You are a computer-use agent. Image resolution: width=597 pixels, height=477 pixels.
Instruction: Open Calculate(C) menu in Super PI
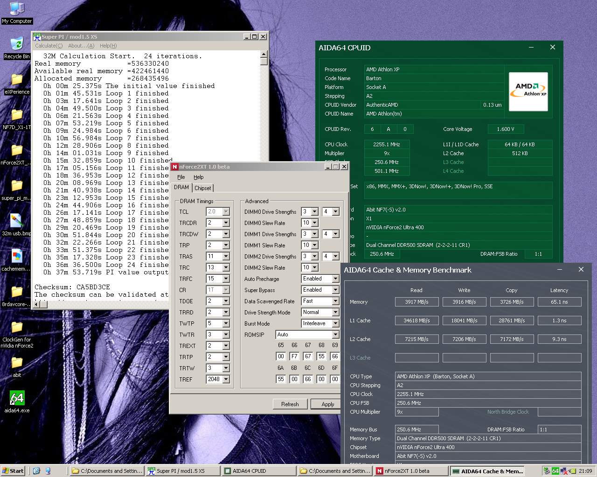tap(49, 46)
